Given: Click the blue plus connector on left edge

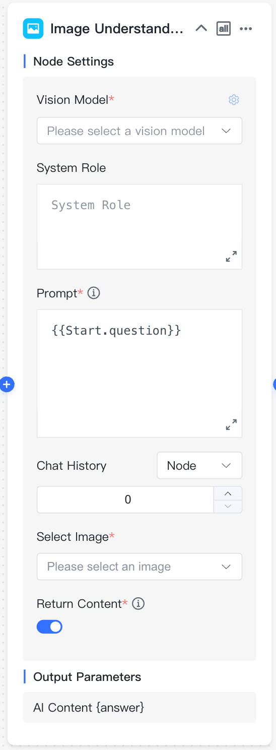Looking at the screenshot, I should point(7,385).
